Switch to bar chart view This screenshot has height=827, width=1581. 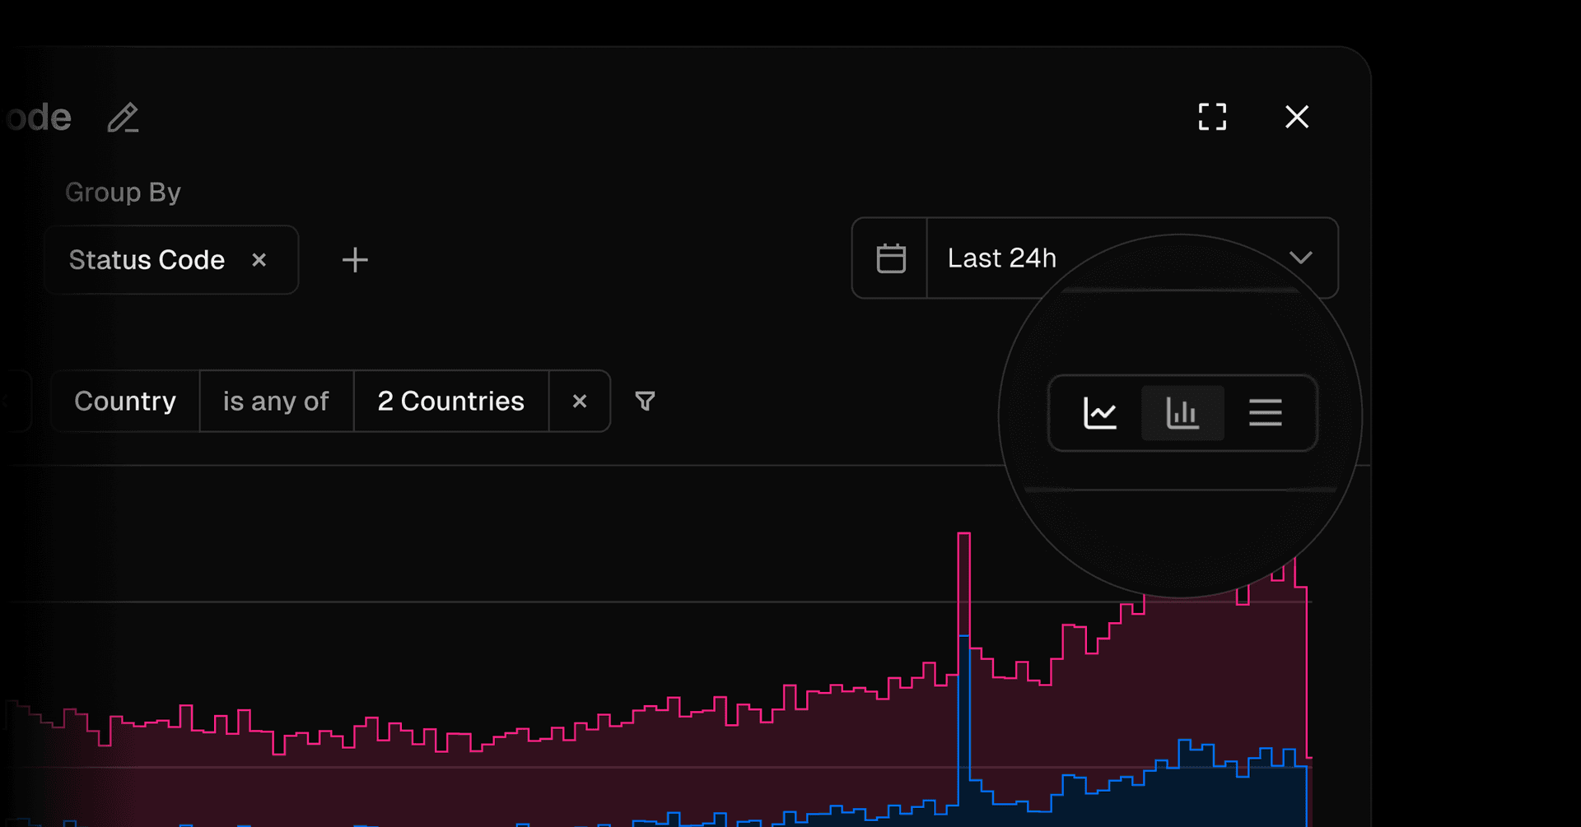pyautogui.click(x=1182, y=413)
